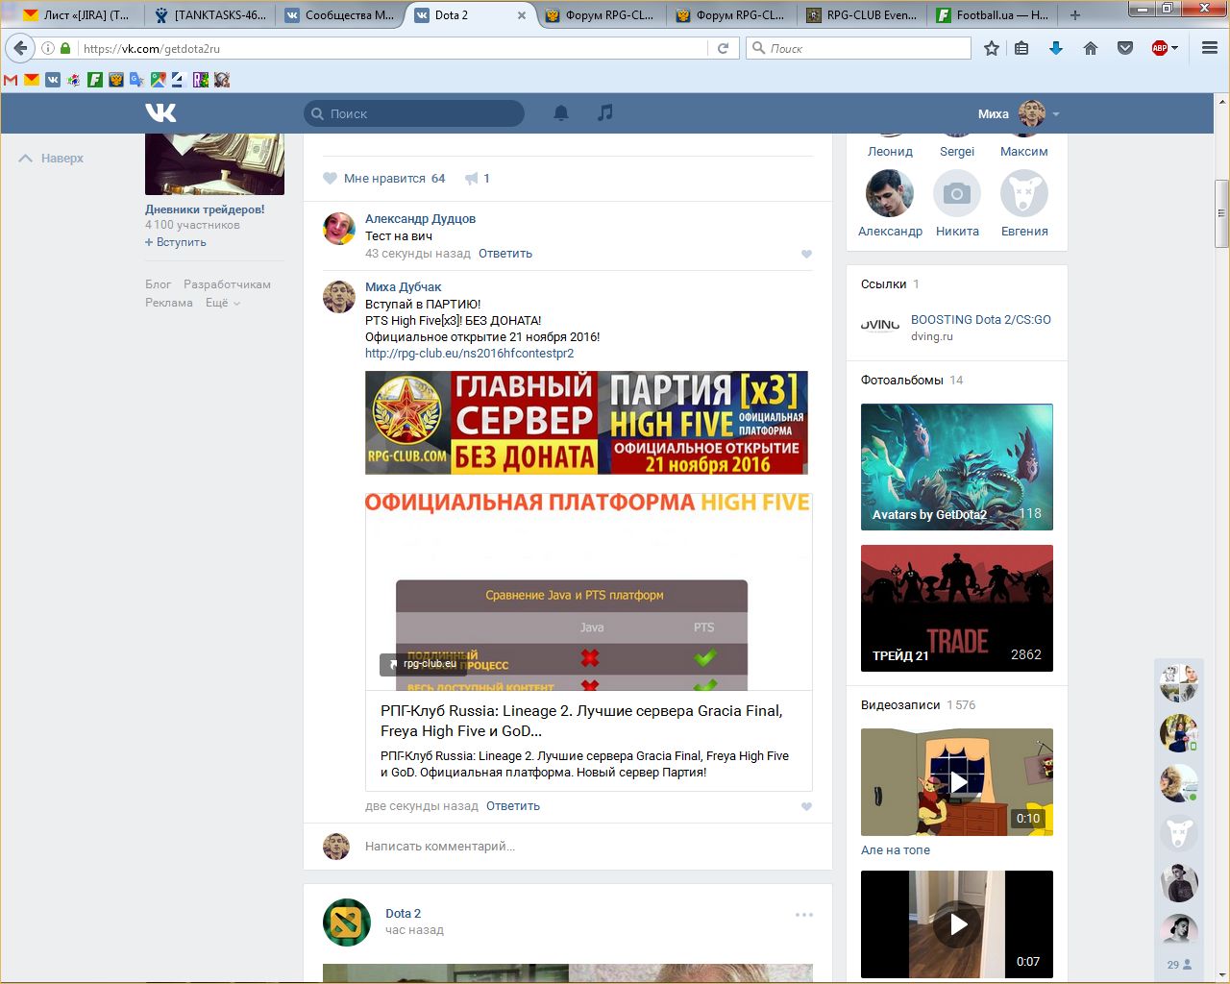
Task: Open the friends online counter showing 29
Action: click(x=1179, y=964)
